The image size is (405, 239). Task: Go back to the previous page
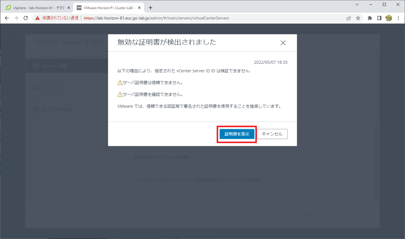pyautogui.click(x=7, y=18)
